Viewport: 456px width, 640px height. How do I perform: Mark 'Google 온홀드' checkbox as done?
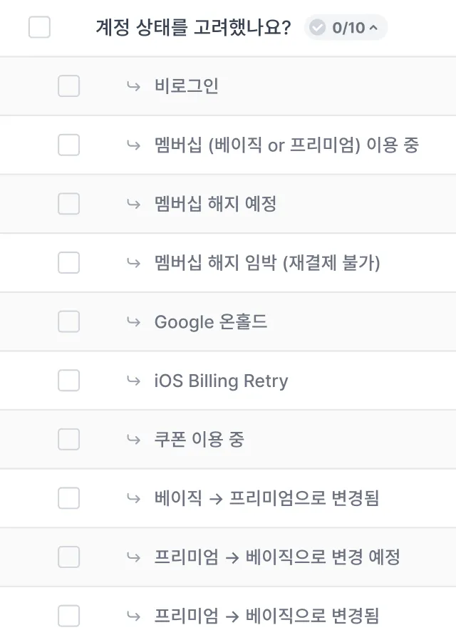click(68, 321)
